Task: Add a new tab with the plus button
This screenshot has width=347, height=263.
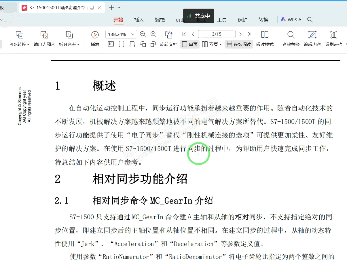Action: coord(112,8)
